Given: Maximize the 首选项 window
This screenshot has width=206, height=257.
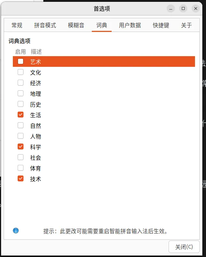Looking at the screenshot, I should pyautogui.click(x=183, y=8).
